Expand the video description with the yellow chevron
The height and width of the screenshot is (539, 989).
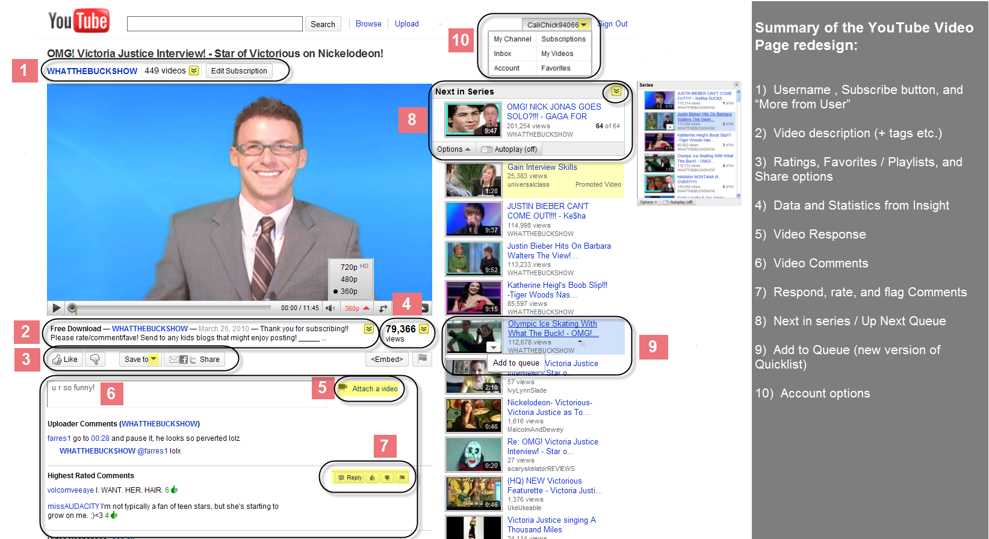(x=368, y=329)
